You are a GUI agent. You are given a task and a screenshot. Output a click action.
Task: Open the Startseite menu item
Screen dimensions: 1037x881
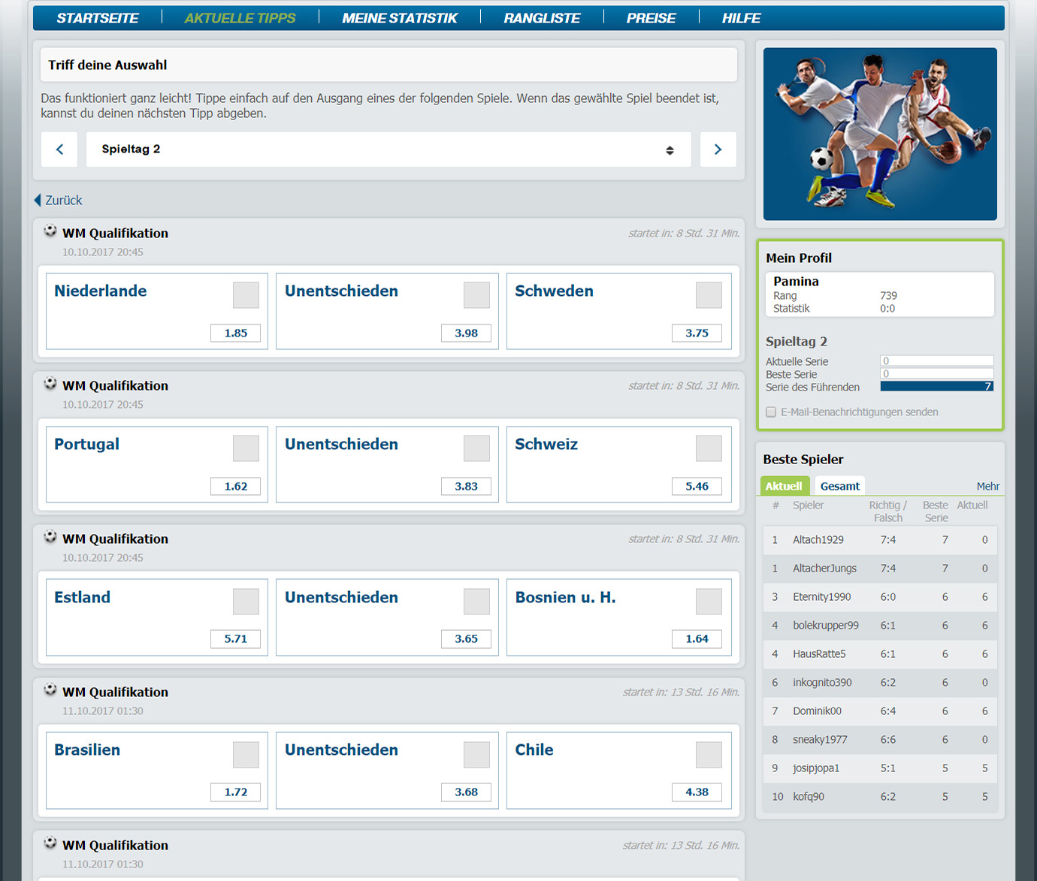coord(98,18)
